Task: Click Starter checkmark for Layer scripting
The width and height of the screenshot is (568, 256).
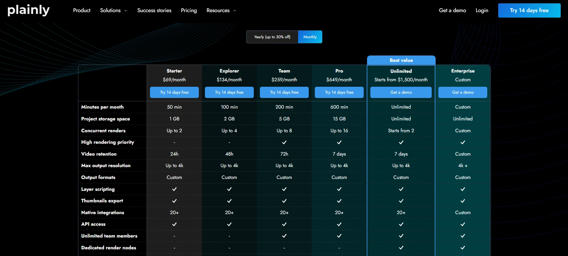Action: [174, 189]
